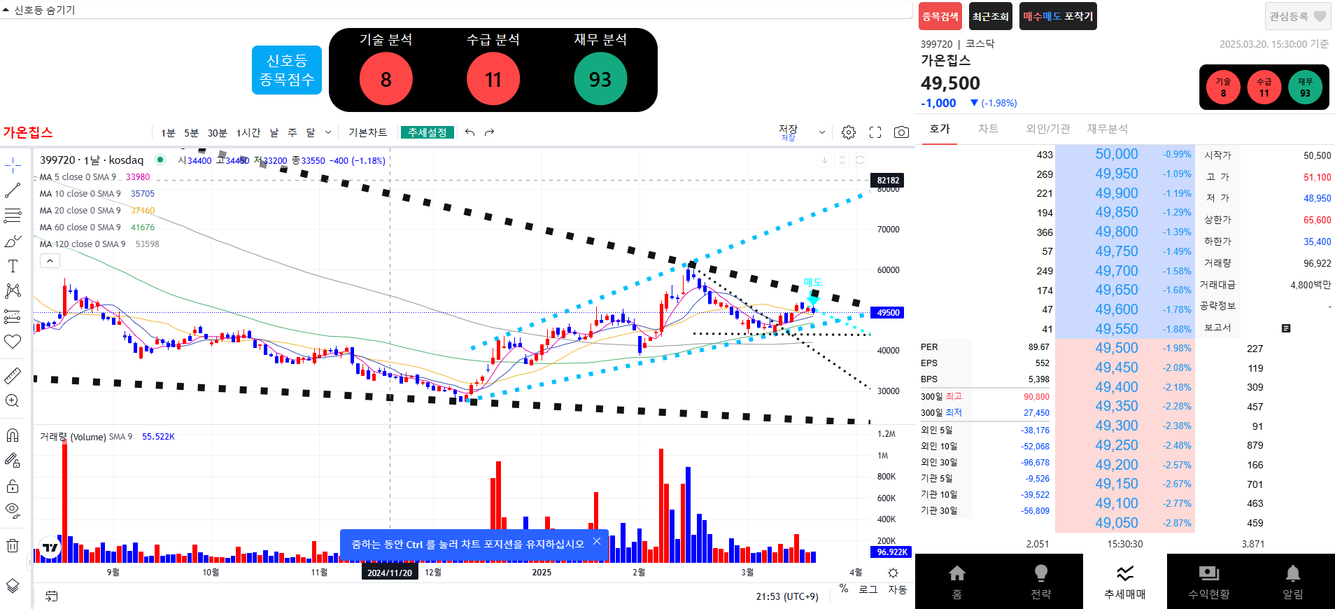Toggle lock all drawing tools
Screen dimensions: 1335x609
click(x=13, y=486)
